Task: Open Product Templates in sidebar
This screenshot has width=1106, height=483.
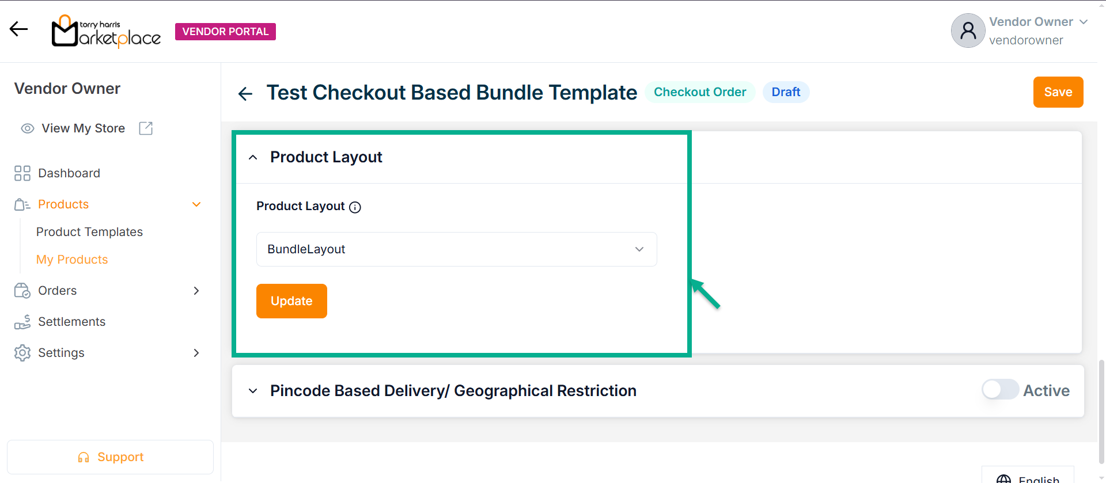Action: pos(89,232)
